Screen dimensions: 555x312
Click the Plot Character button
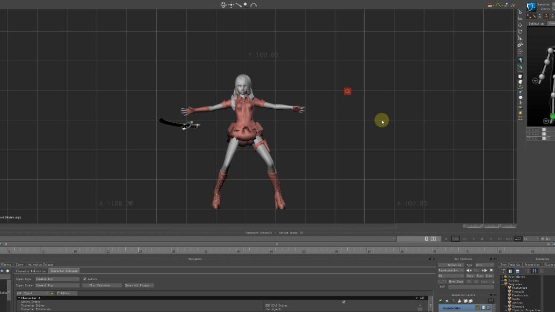coord(100,285)
